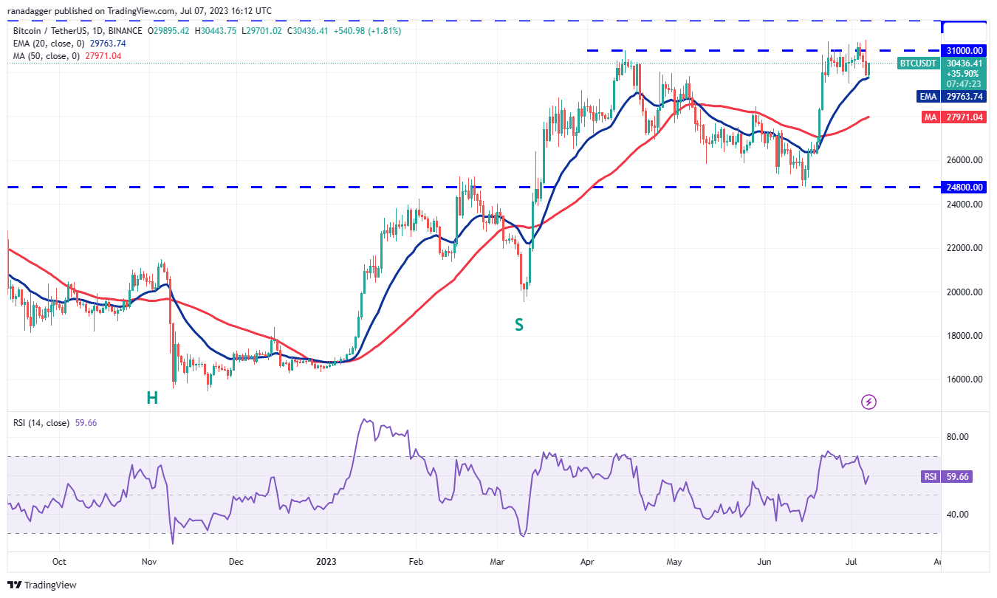997x598 pixels.
Task: Click the purple RSI label tag
Action: tap(930, 477)
